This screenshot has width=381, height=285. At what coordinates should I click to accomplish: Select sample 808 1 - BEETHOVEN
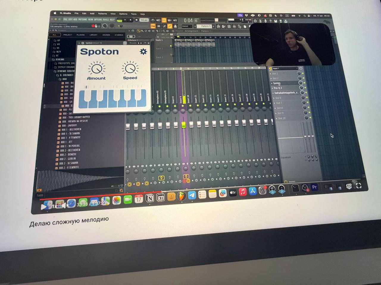(x=71, y=129)
